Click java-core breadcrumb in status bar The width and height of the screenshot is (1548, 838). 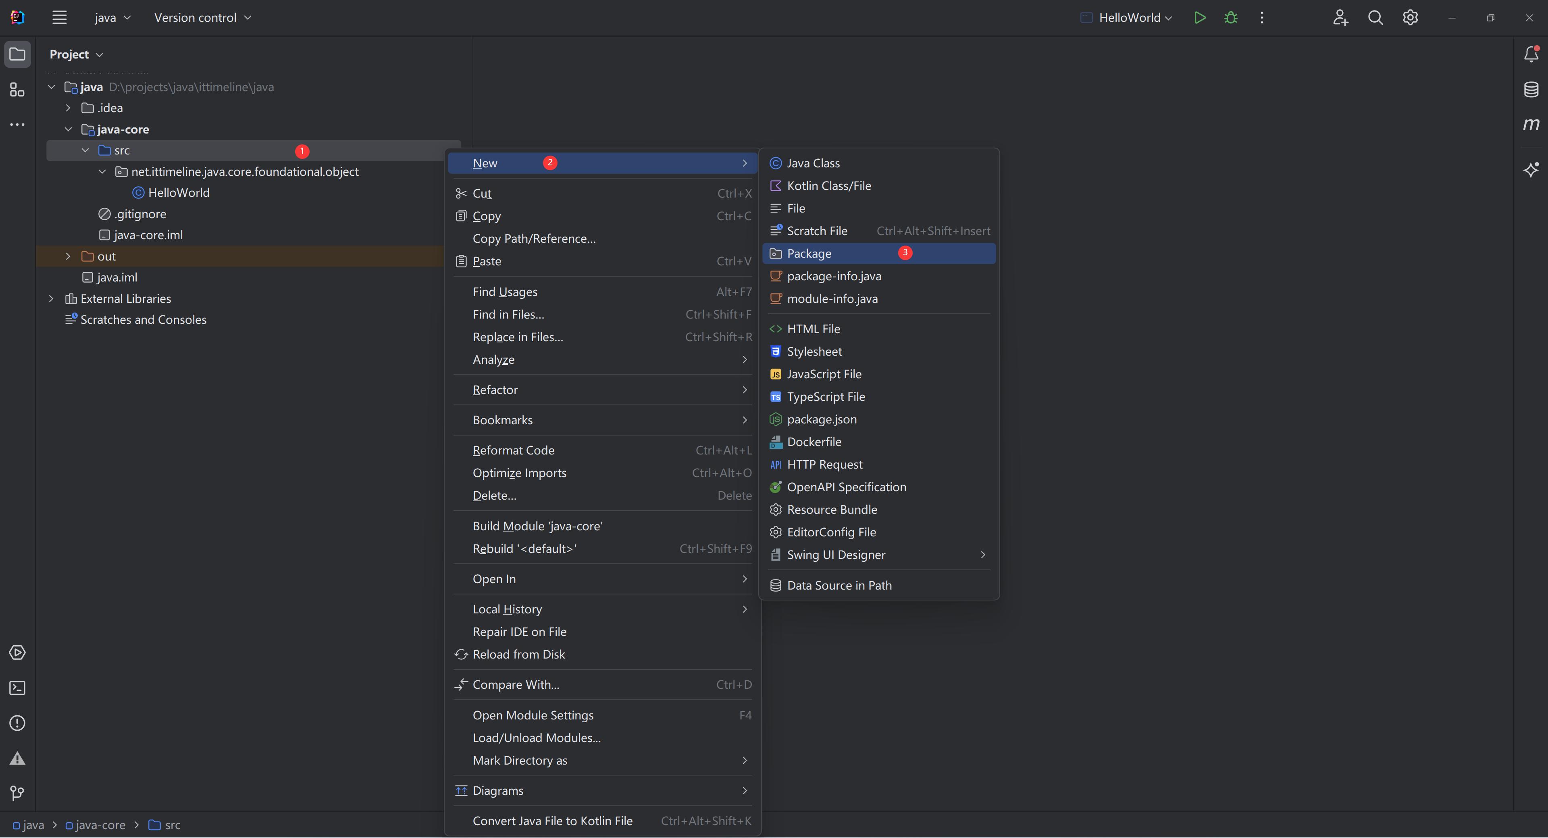[95, 825]
